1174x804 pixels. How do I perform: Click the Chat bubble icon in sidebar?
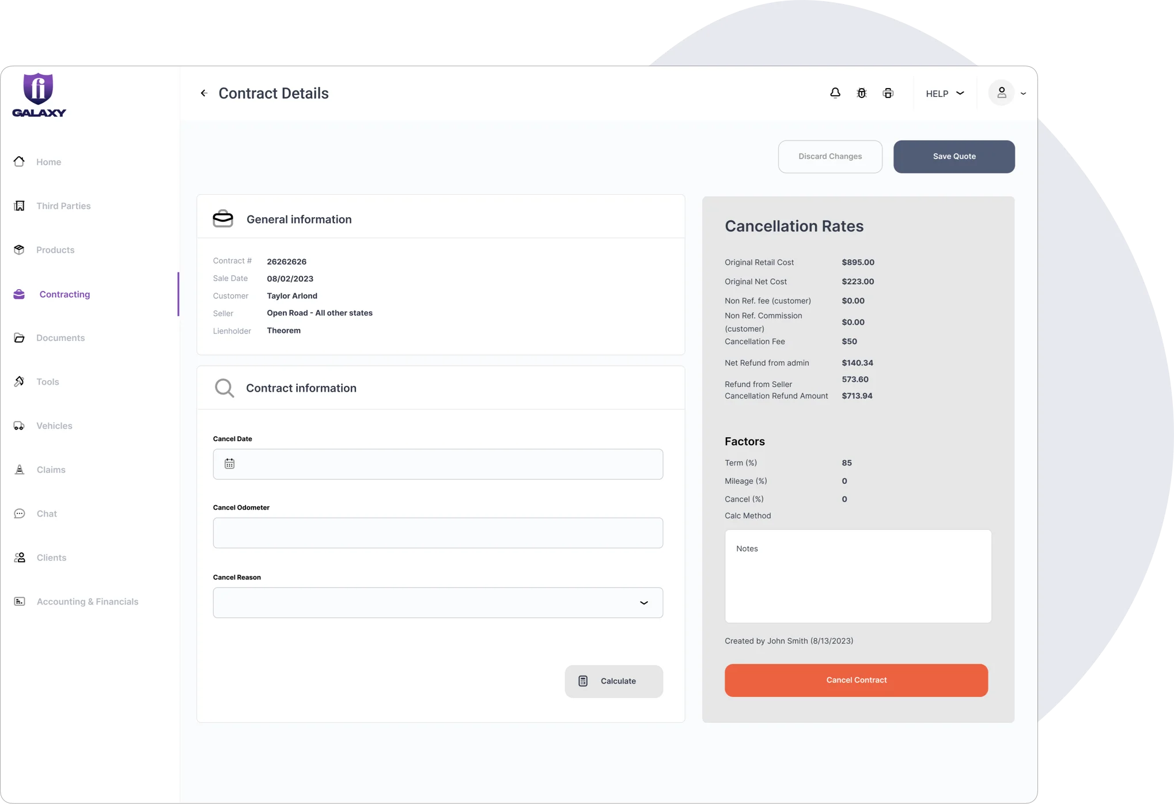[x=19, y=514]
